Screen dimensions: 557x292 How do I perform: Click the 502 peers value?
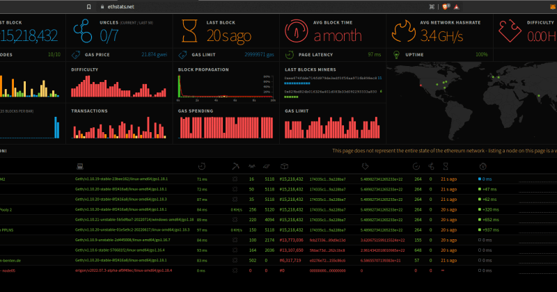(x=253, y=261)
